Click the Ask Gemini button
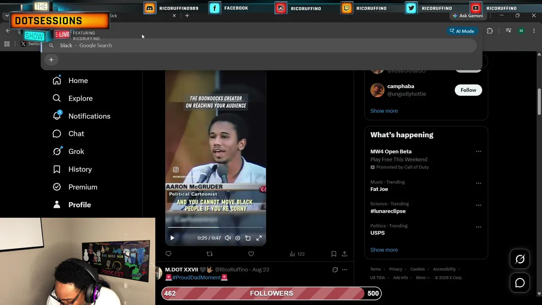Image resolution: width=542 pixels, height=305 pixels. (x=467, y=16)
